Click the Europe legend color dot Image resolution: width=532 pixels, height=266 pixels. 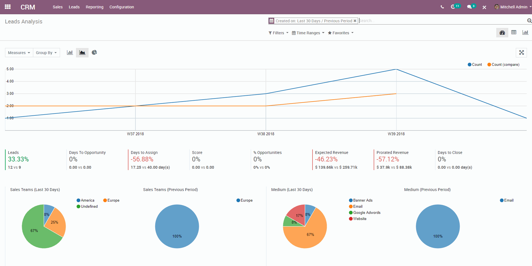pyautogui.click(x=105, y=200)
